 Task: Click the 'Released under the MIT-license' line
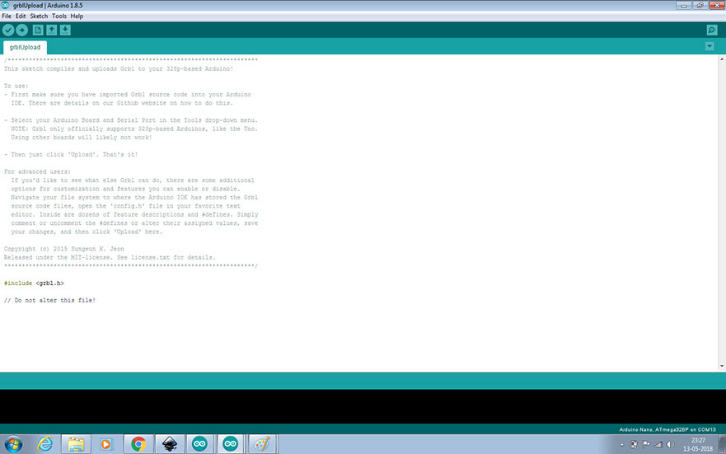click(110, 257)
